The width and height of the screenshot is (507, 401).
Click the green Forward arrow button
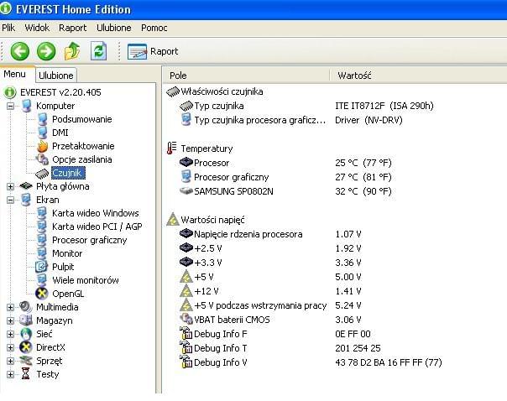[46, 51]
